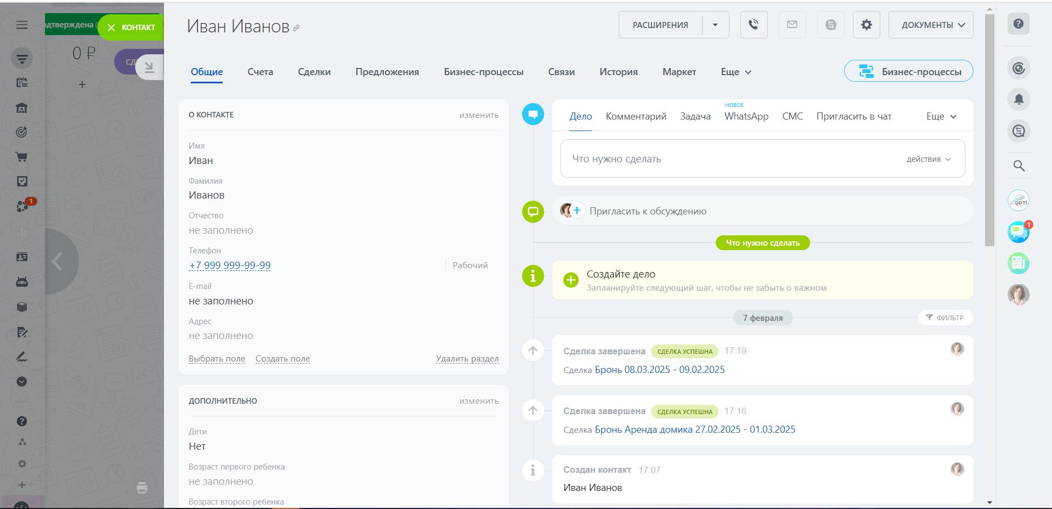Select the WhatsApp tab in timeline
1052x509 pixels.
tap(746, 116)
